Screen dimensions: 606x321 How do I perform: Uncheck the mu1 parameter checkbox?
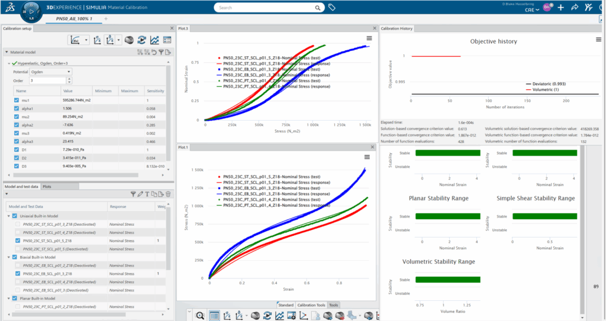point(16,100)
